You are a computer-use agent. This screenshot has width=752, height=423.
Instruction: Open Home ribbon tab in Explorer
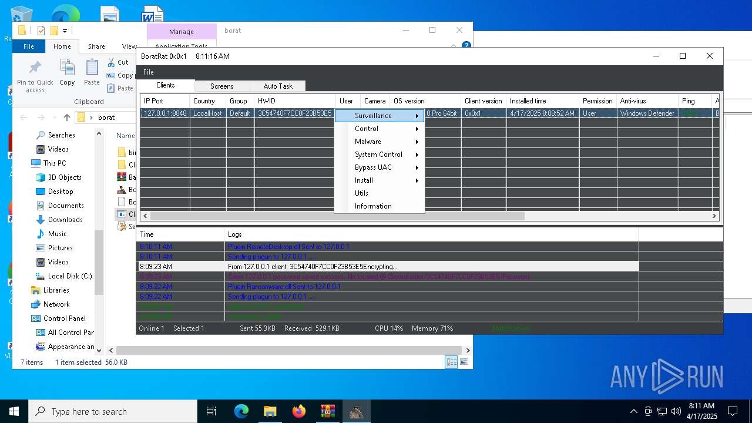coord(62,46)
